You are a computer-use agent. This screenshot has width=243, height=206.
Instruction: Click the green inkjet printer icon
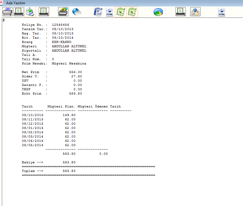[30, 12]
